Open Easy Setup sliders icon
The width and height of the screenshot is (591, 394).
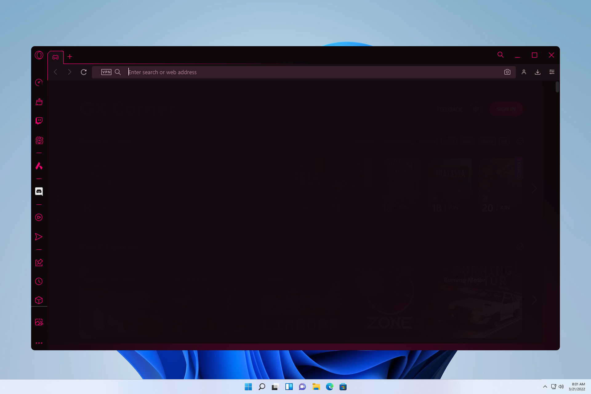coord(552,72)
